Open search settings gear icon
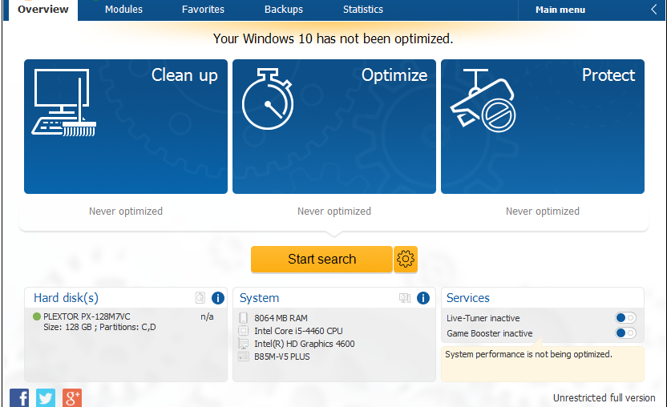 406,259
